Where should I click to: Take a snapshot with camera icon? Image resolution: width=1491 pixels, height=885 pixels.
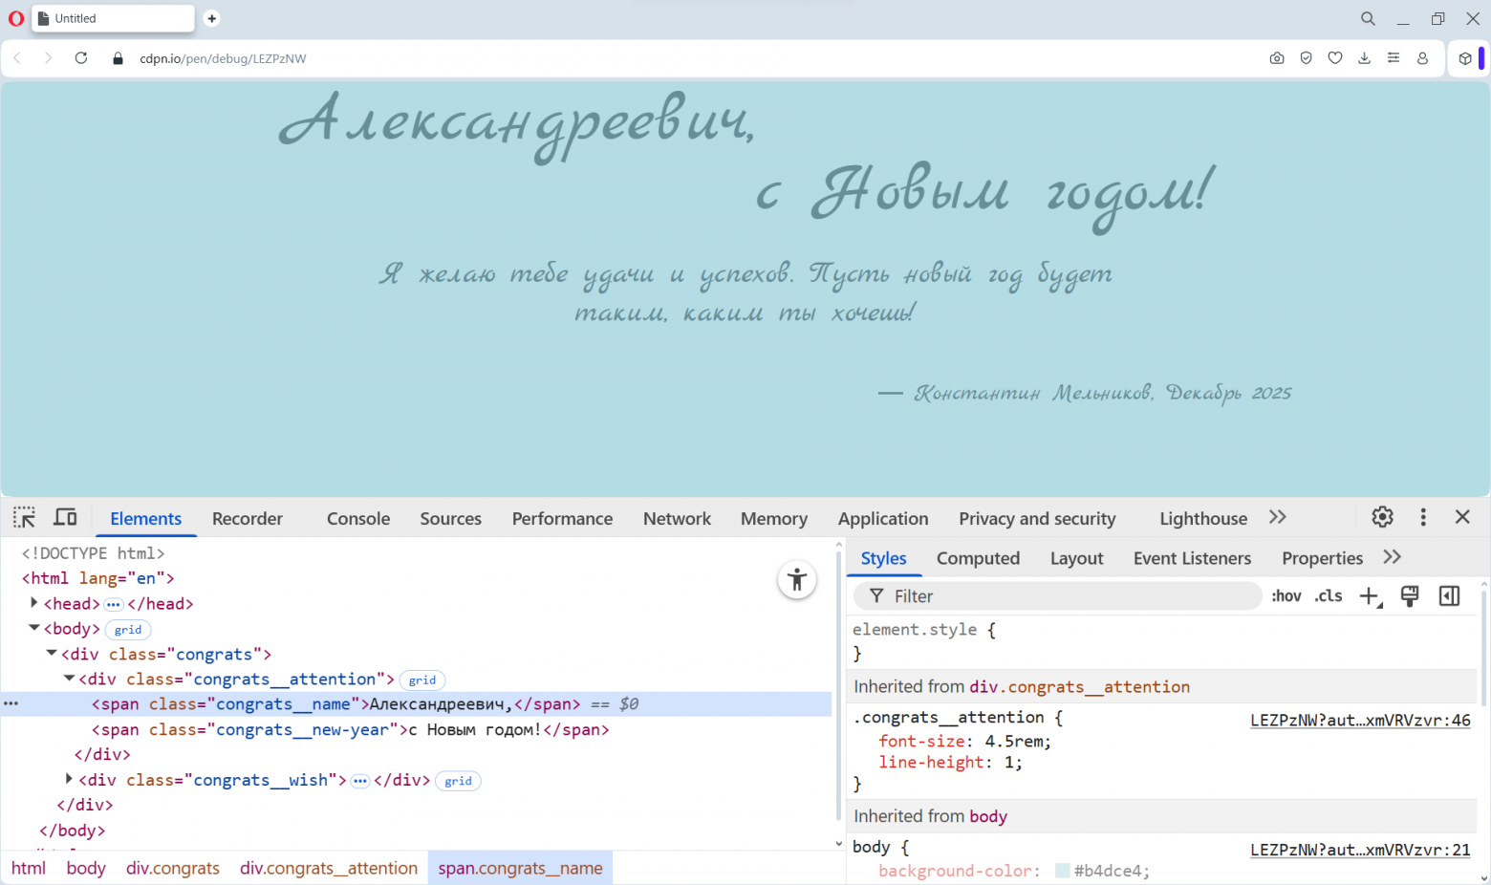1277,58
